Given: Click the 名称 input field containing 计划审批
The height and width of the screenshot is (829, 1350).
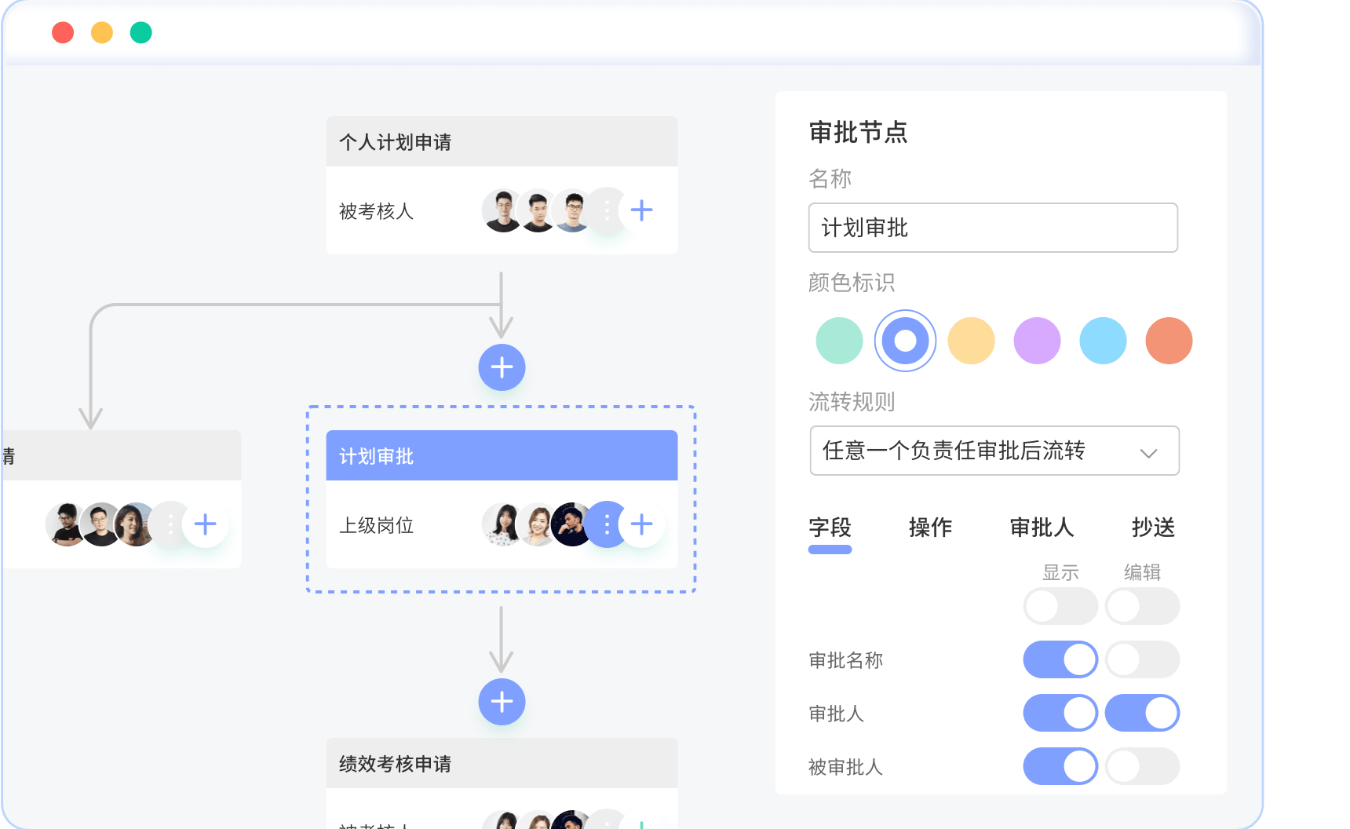Looking at the screenshot, I should tap(993, 228).
